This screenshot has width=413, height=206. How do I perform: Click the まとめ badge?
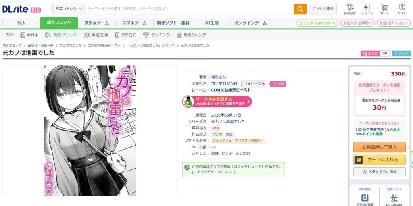[x=370, y=54]
